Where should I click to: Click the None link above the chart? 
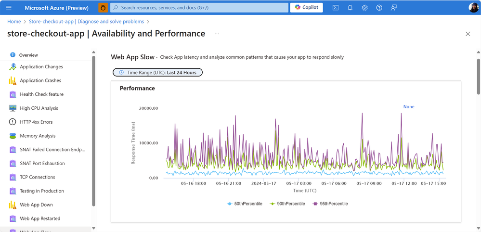(x=409, y=107)
